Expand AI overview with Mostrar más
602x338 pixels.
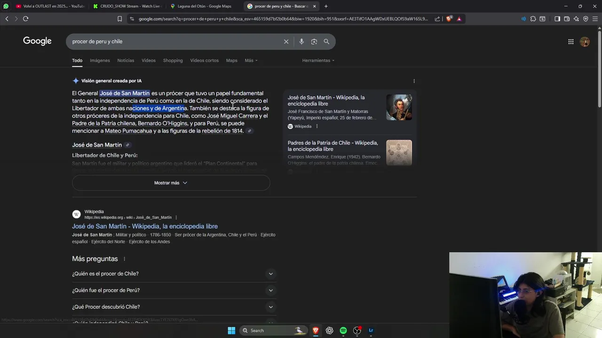point(171,183)
